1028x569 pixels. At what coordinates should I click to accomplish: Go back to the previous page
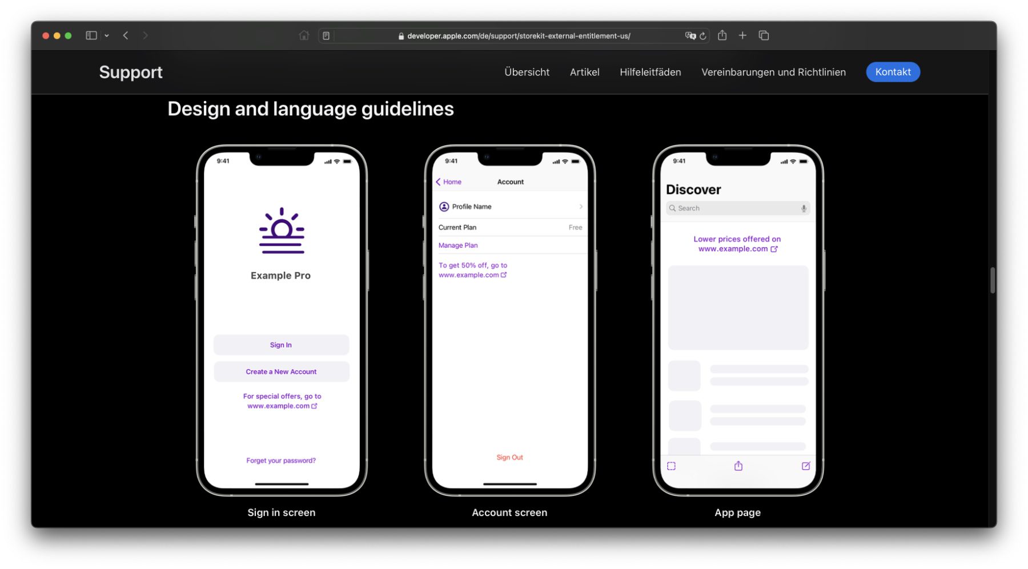point(126,35)
